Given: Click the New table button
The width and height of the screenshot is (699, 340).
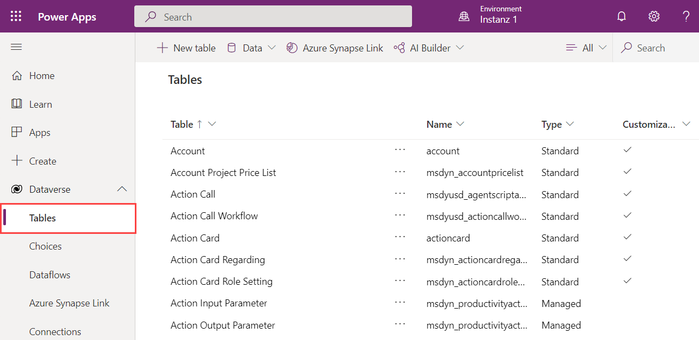Looking at the screenshot, I should (186, 48).
